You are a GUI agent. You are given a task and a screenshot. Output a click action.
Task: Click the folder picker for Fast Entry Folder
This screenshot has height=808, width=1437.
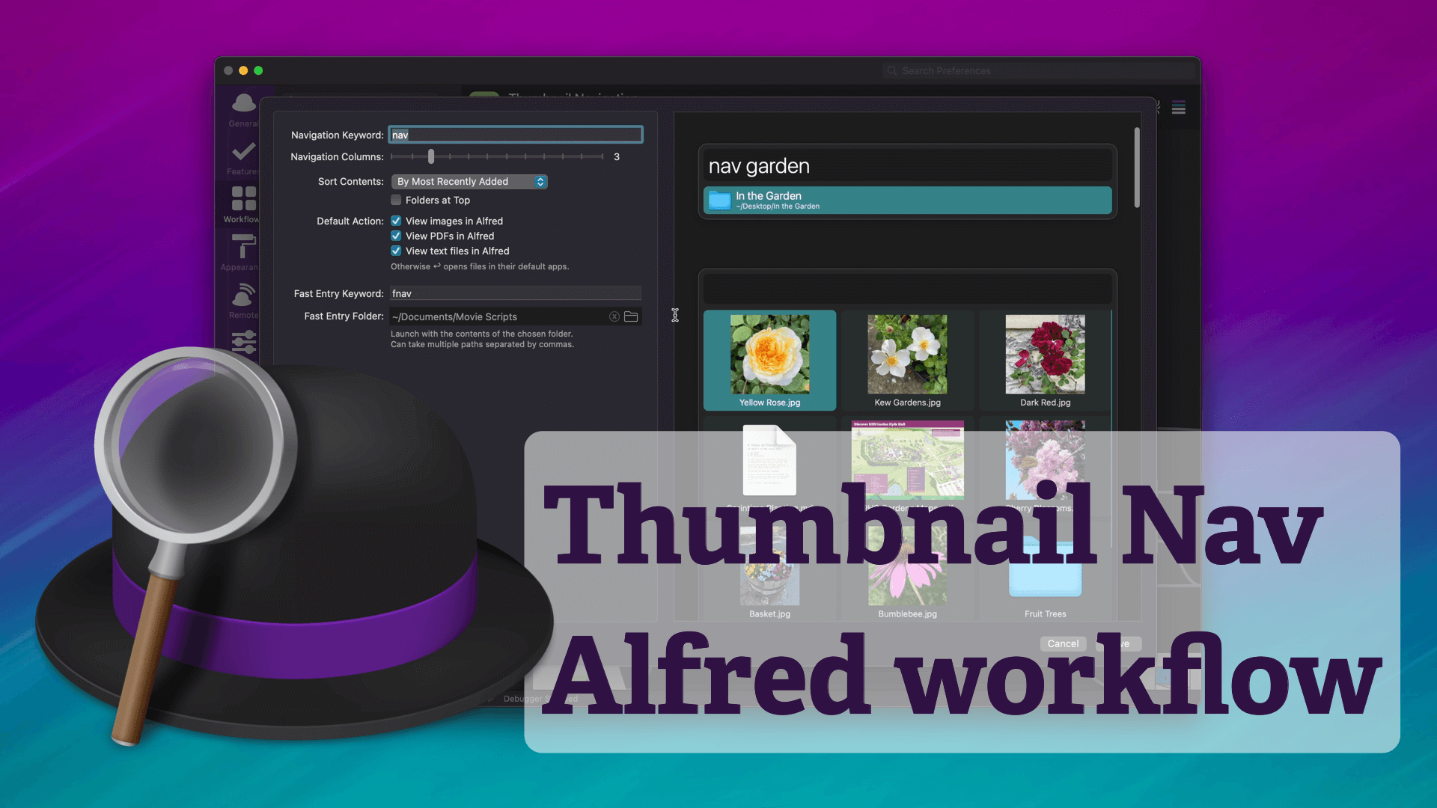click(x=631, y=316)
